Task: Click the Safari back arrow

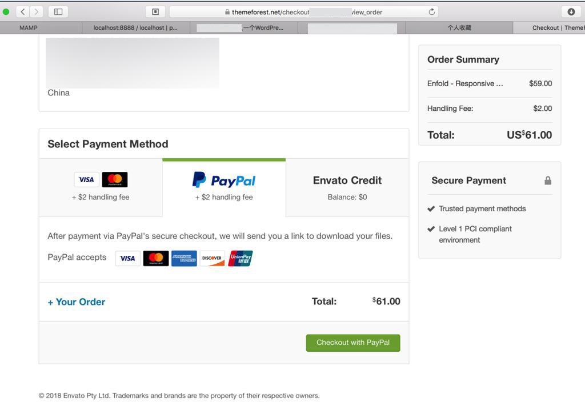Action: (23, 12)
